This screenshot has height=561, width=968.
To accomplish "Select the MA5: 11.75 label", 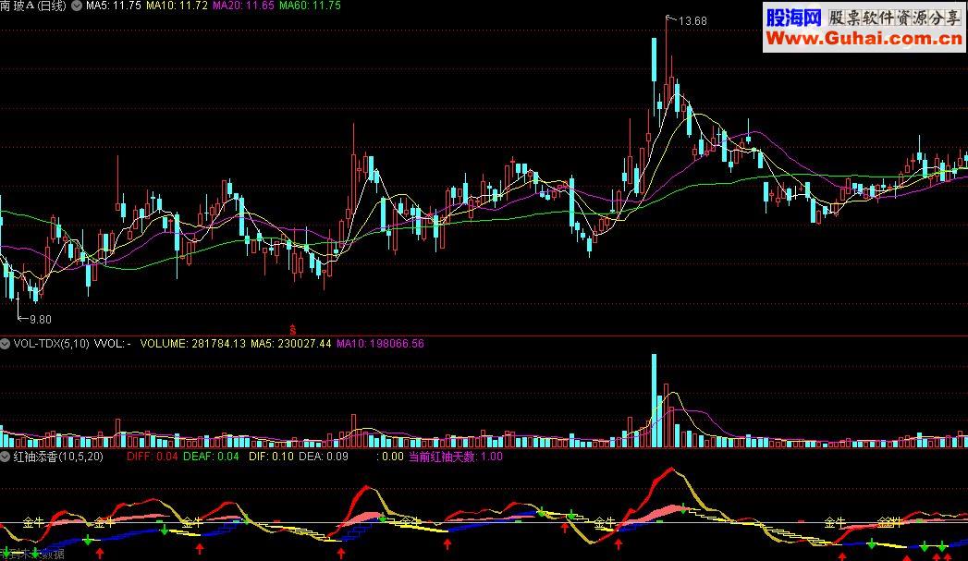I will (x=114, y=6).
